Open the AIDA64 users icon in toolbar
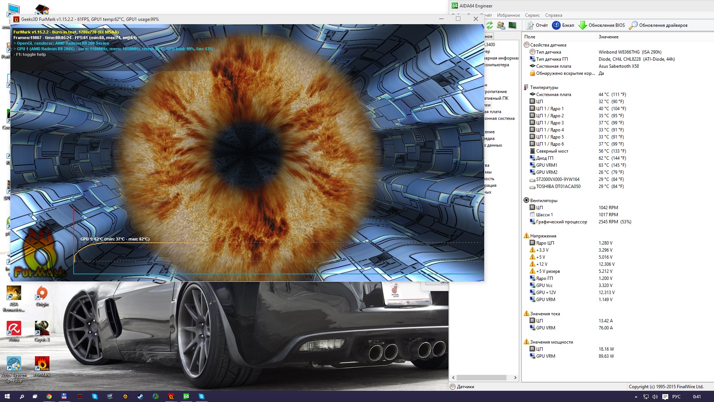The image size is (714, 402). [501, 25]
